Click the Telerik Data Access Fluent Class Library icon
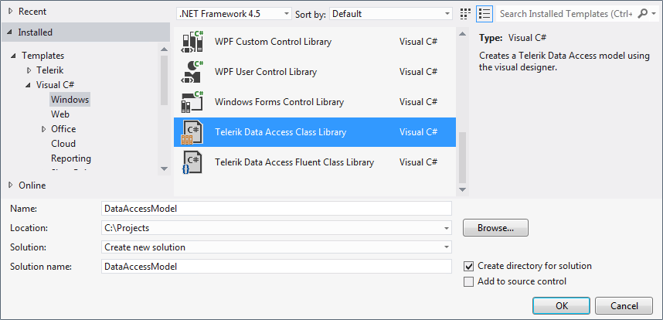 pos(192,162)
